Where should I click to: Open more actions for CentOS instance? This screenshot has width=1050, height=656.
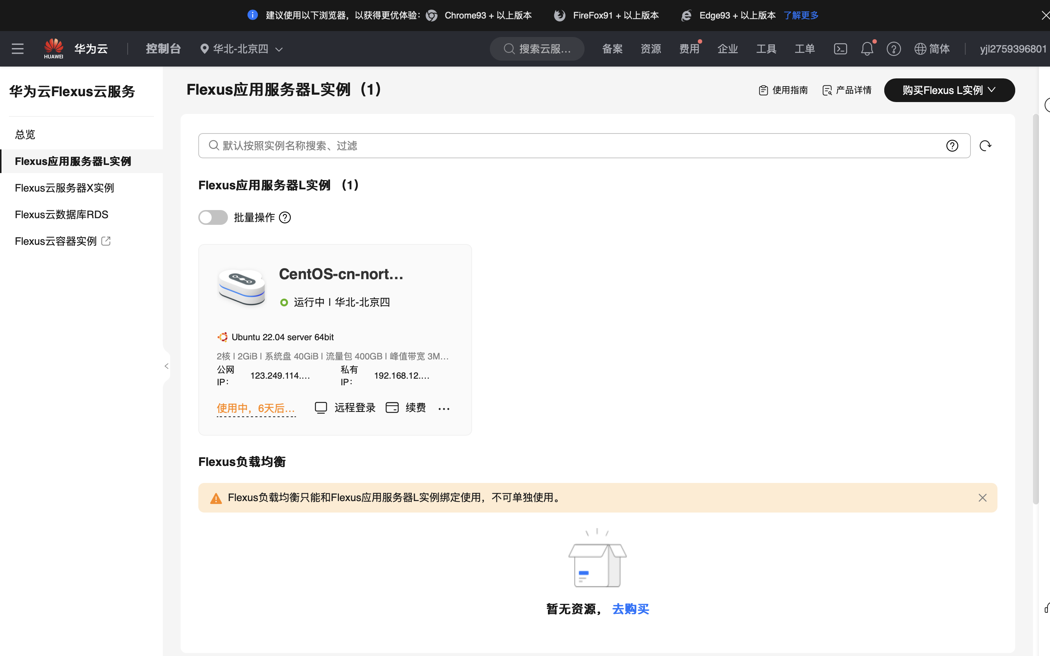click(x=444, y=408)
